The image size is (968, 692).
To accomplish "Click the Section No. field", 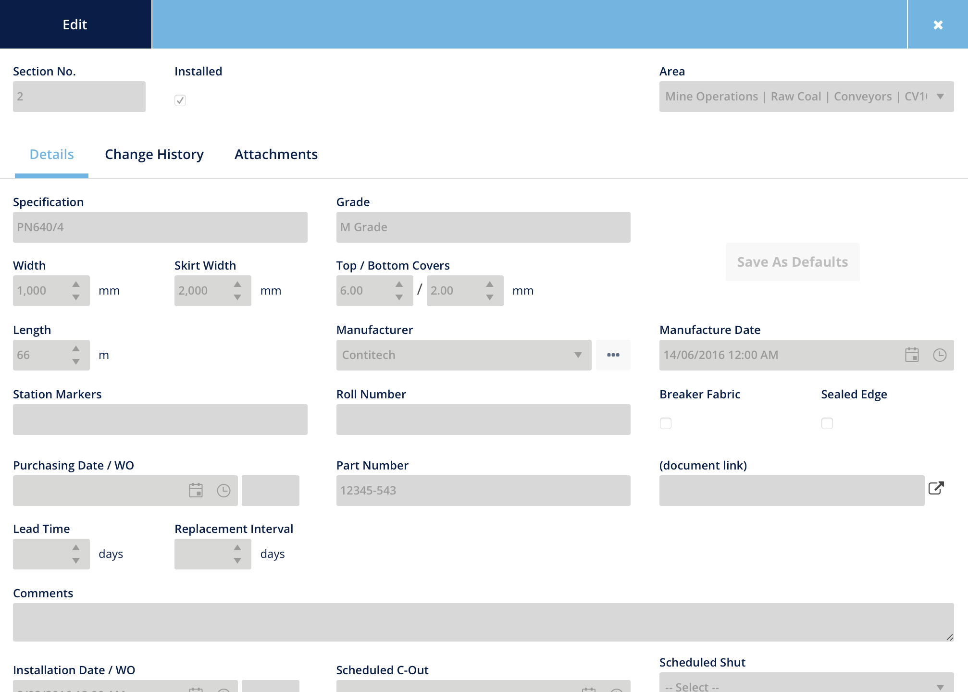I will 79,97.
